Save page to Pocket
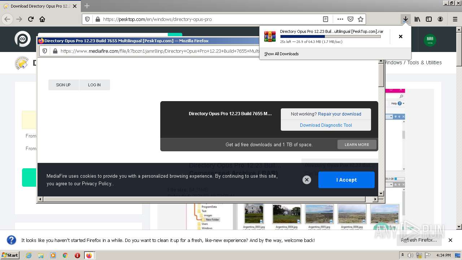Screen dimensions: 462x260 [350, 19]
